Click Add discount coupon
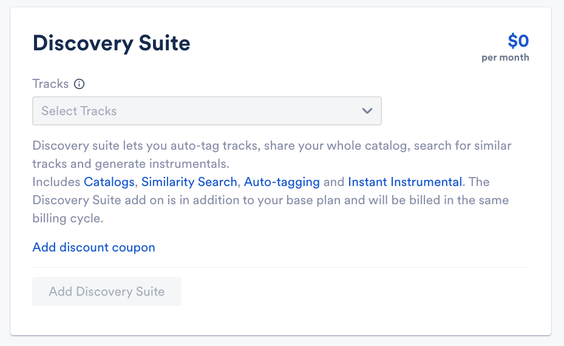 pos(93,247)
